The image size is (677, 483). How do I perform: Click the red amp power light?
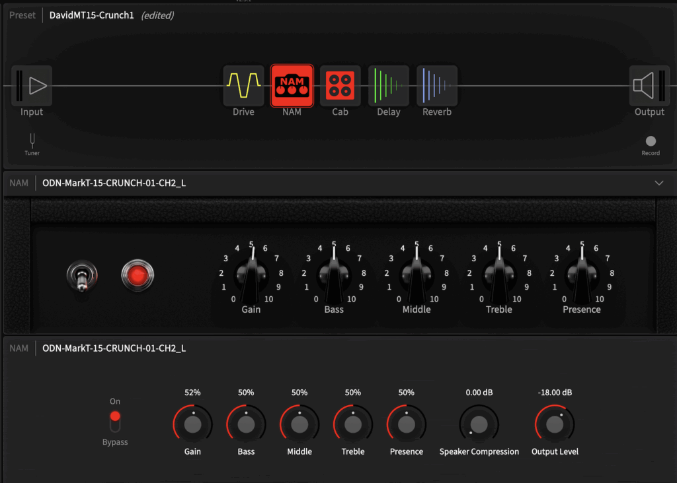(138, 275)
